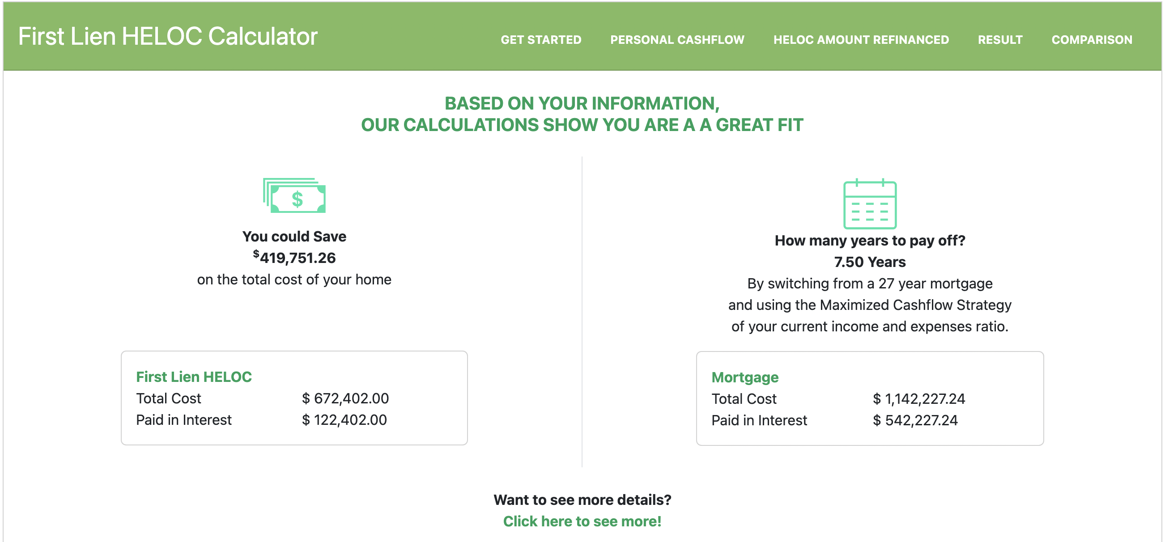The image size is (1165, 542).
Task: Open the COMPARISON nav item
Action: point(1091,40)
